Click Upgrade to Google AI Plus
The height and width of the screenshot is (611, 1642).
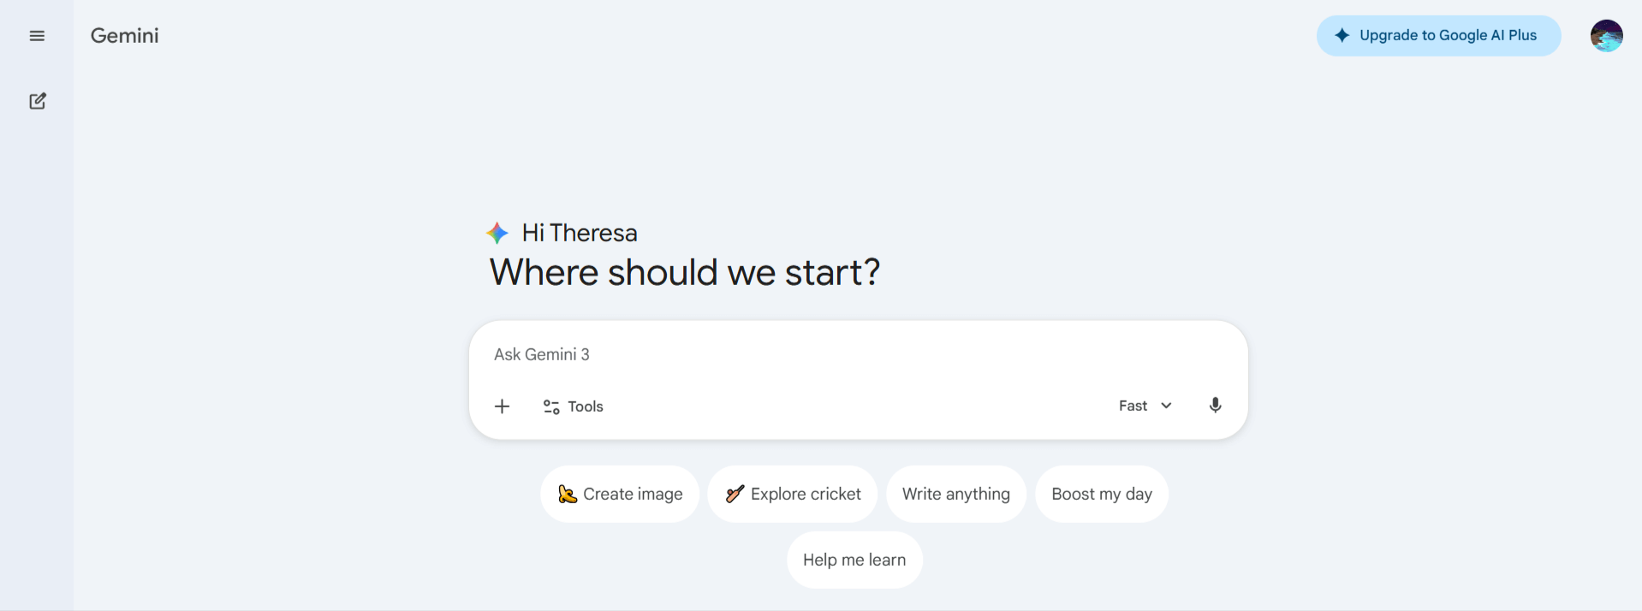pyautogui.click(x=1448, y=36)
